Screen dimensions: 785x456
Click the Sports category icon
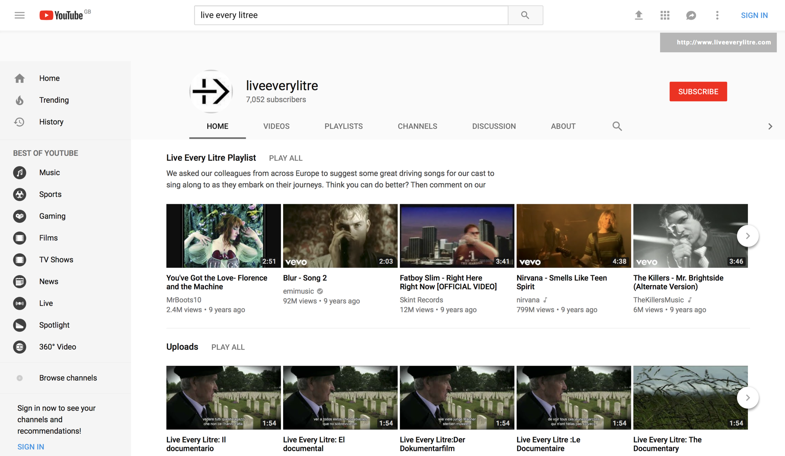tap(19, 194)
